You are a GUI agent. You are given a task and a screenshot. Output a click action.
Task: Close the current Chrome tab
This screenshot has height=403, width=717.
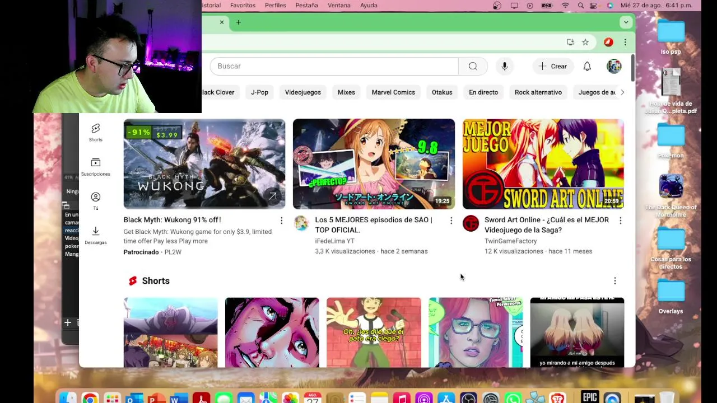coord(222,22)
